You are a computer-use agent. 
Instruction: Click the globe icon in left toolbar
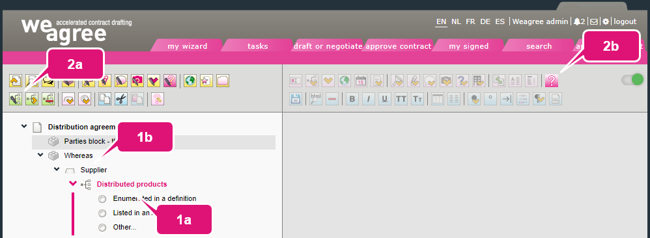click(x=190, y=81)
